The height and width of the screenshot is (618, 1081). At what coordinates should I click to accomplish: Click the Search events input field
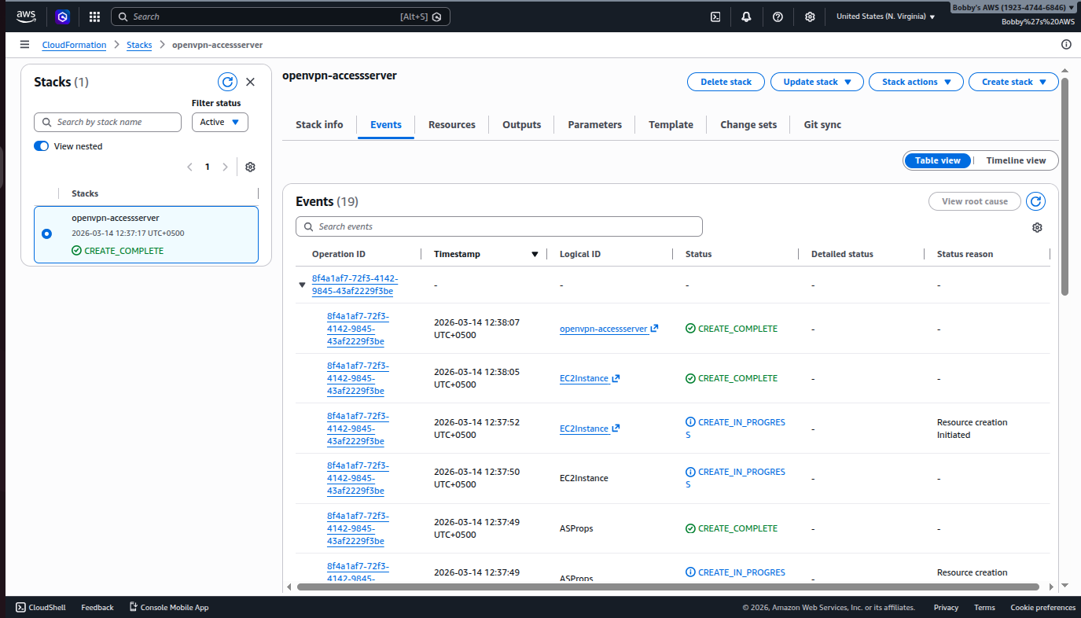click(x=499, y=226)
